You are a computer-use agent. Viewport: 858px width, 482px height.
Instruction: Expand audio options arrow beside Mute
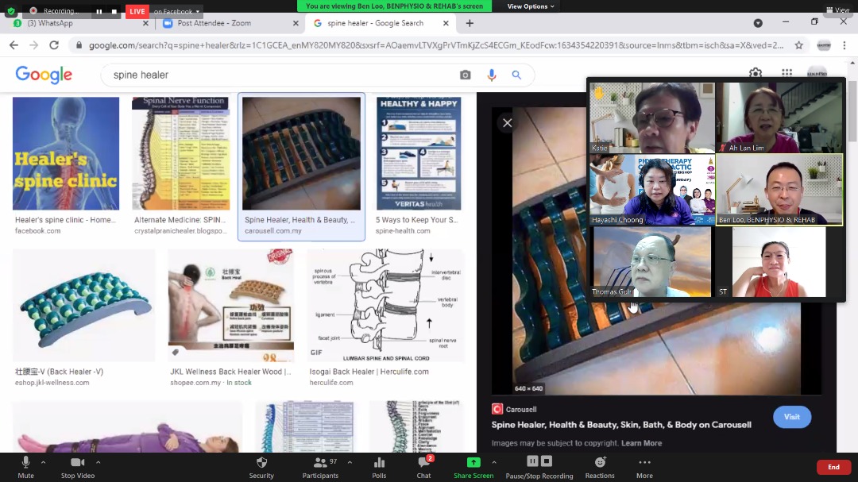click(44, 461)
